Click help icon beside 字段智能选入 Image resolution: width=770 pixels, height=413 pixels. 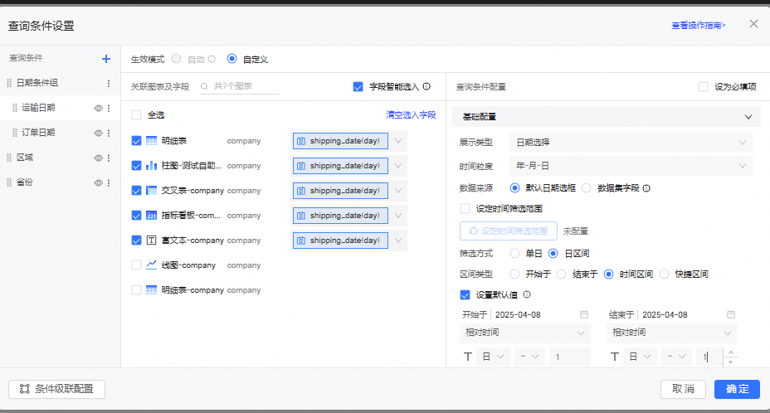(x=426, y=86)
